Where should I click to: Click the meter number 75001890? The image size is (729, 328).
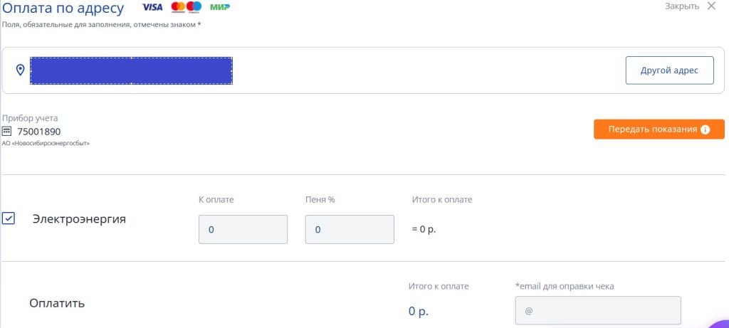click(39, 132)
